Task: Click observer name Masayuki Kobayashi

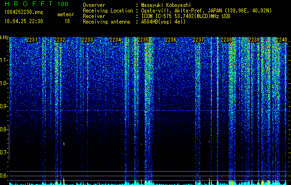Action: pos(166,5)
